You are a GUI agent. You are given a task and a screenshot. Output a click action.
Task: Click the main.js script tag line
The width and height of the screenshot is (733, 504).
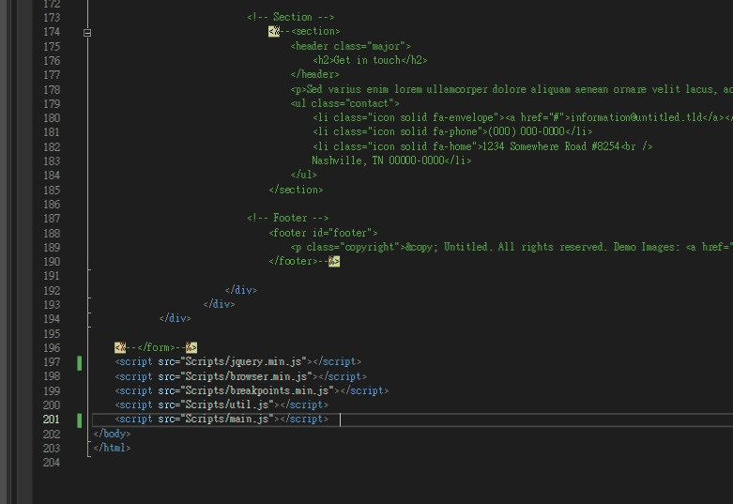tap(221, 419)
